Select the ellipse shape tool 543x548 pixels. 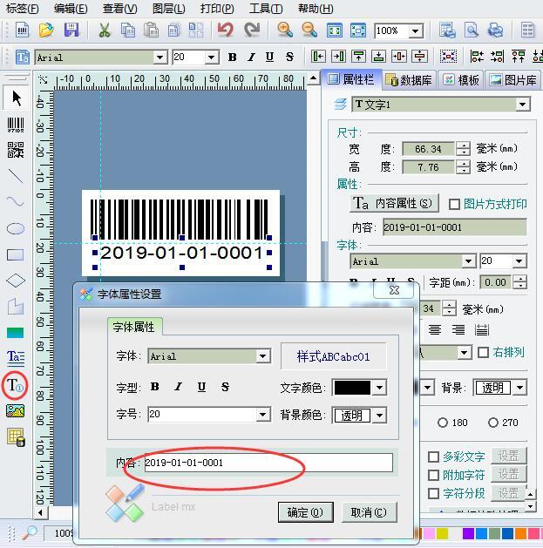16,229
